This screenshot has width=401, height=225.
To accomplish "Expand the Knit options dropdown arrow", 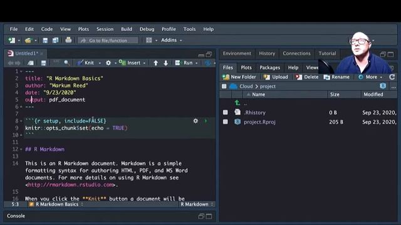I will (x=100, y=63).
